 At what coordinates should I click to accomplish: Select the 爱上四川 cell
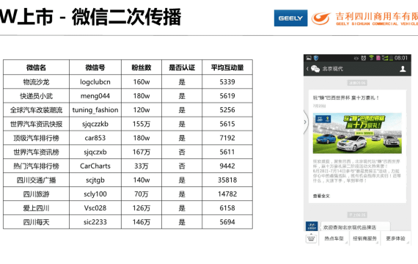[36, 208]
